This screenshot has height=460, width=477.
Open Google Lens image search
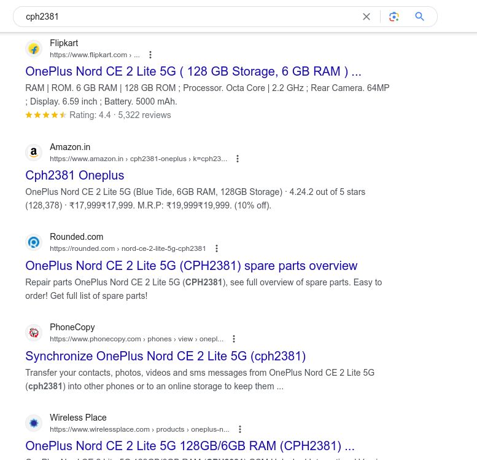[394, 17]
